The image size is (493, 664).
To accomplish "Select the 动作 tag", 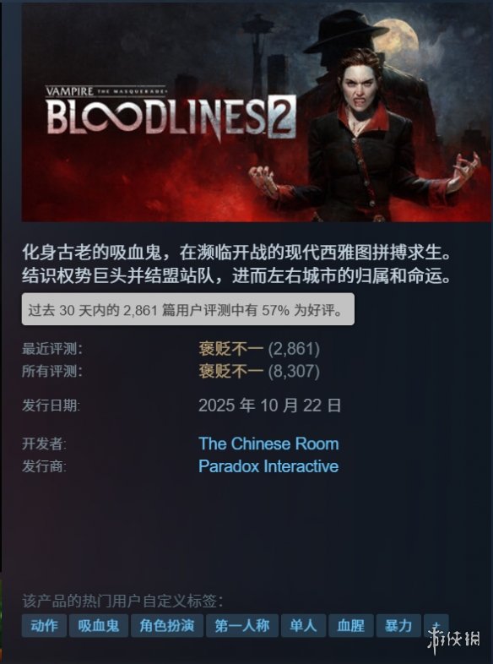I will 44,625.
